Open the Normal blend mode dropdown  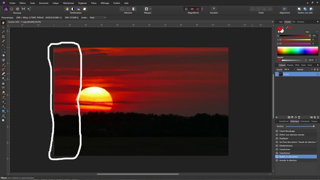coord(305,70)
